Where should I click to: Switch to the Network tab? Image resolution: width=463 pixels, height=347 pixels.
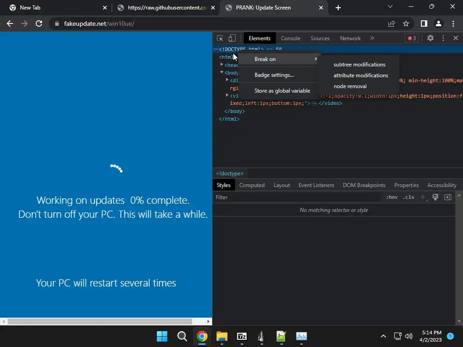pyautogui.click(x=350, y=38)
